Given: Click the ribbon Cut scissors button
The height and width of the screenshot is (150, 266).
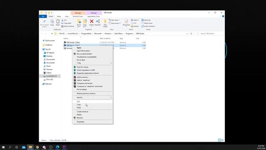Looking at the screenshot, I should click(64, 20).
